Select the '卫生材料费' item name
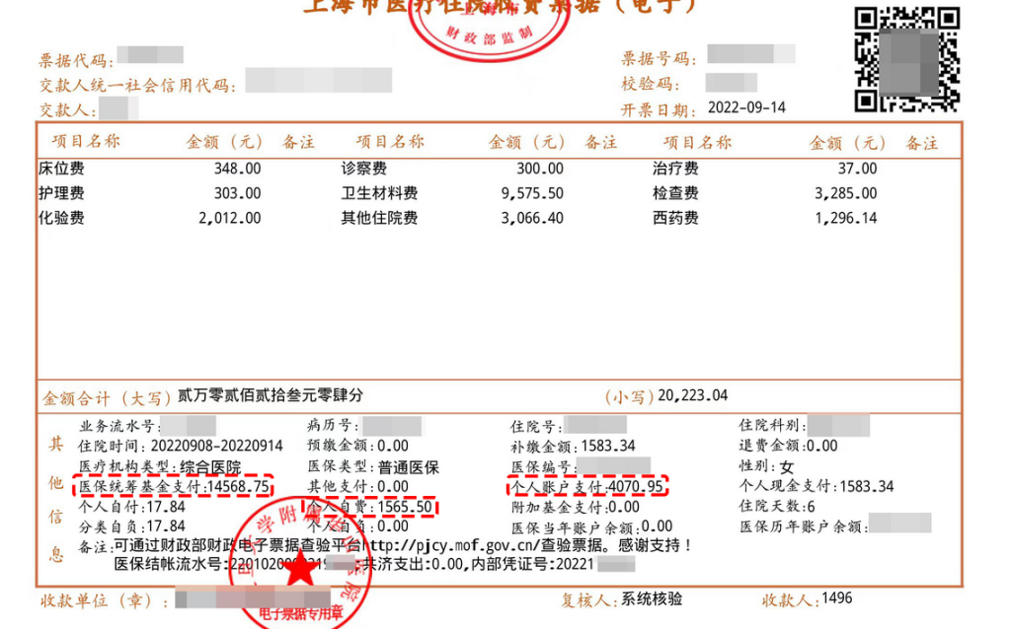The height and width of the screenshot is (629, 1011). (380, 193)
